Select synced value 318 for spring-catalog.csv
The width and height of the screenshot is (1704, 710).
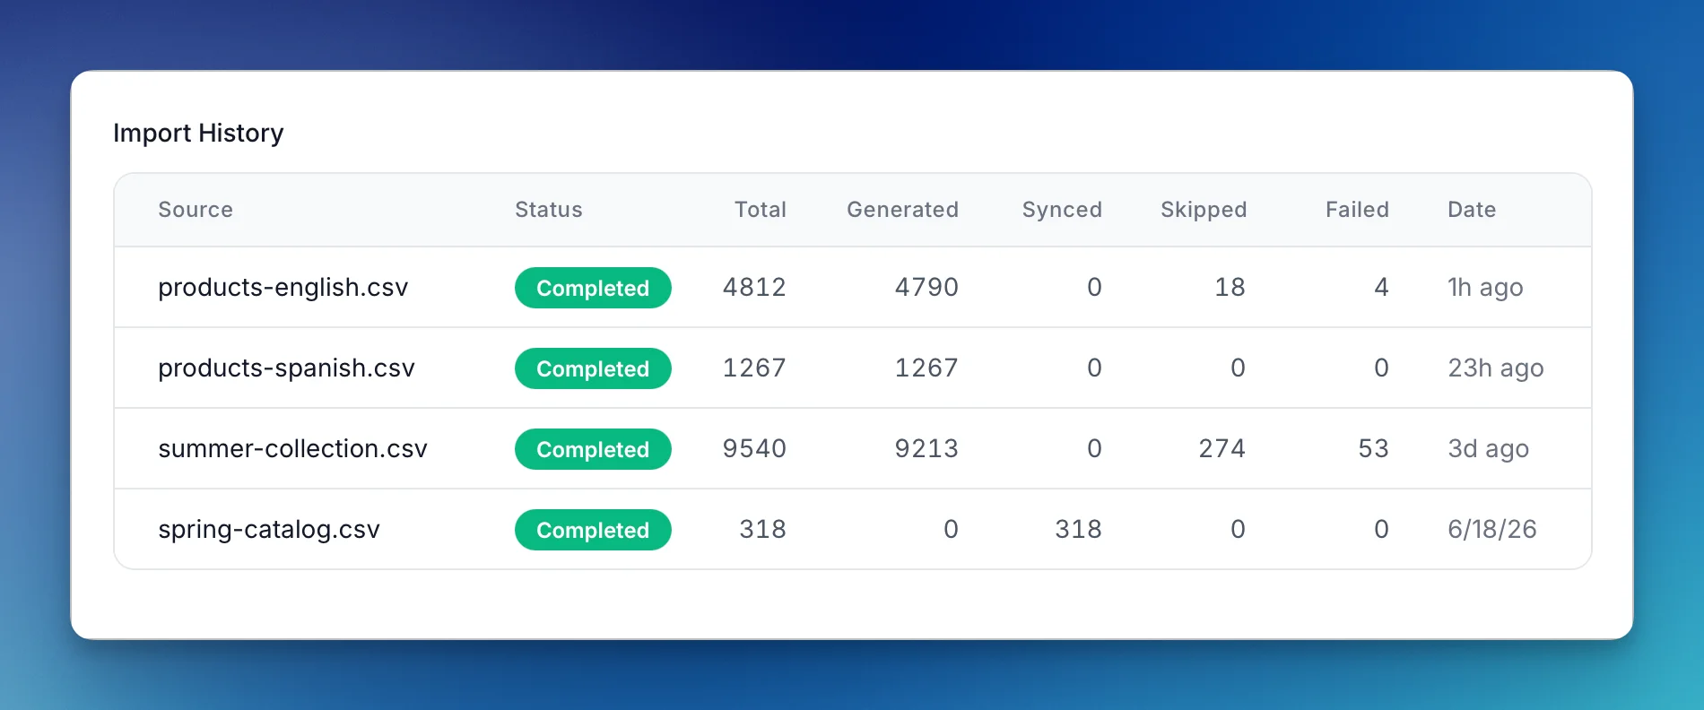(x=1078, y=529)
